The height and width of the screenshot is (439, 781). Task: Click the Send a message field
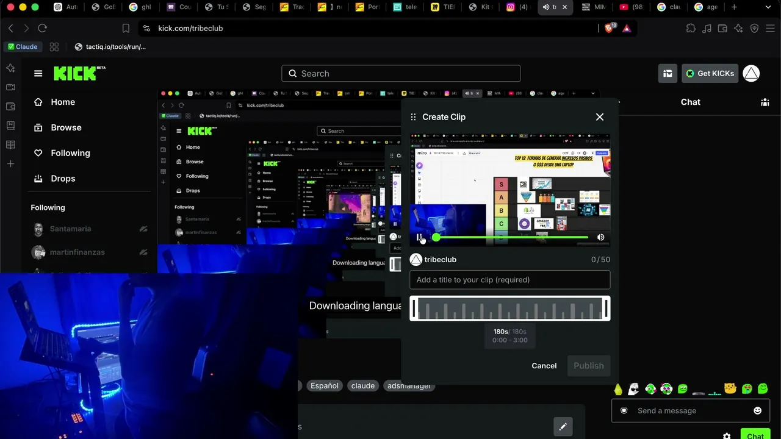691,411
